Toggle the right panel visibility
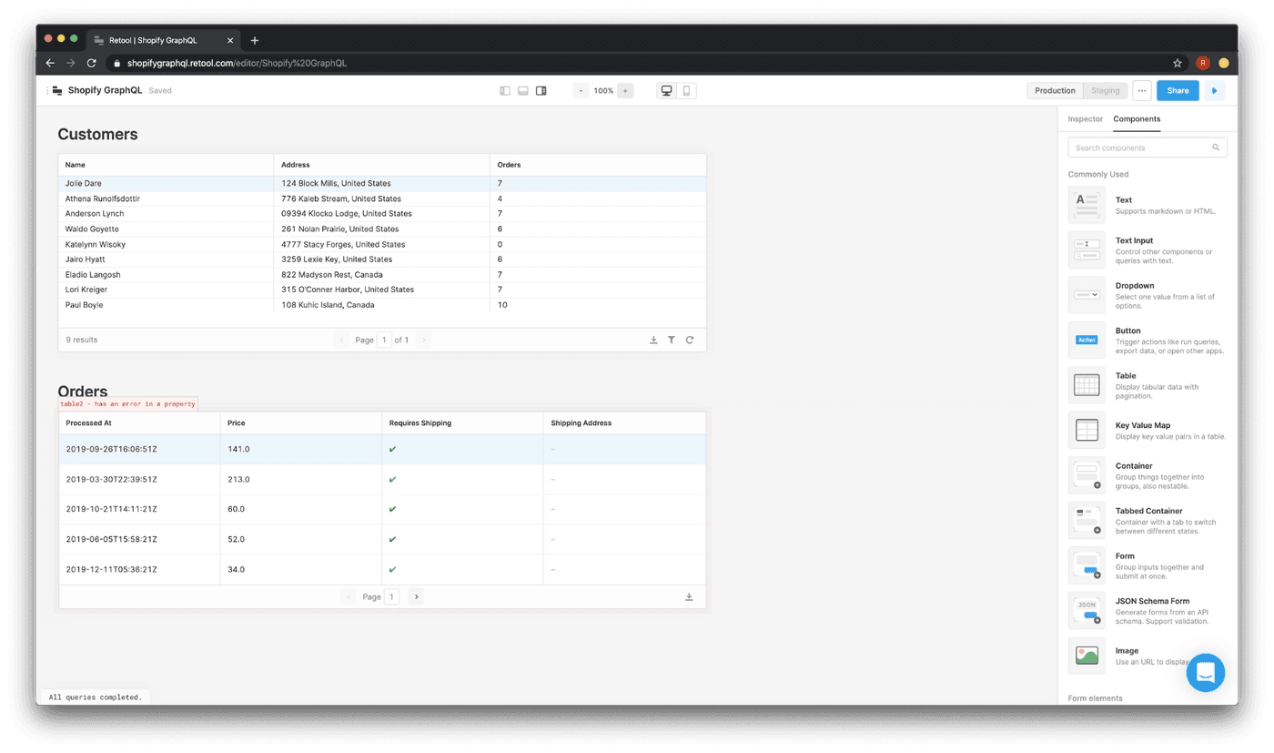Screen dimensions: 1274x753 point(541,91)
